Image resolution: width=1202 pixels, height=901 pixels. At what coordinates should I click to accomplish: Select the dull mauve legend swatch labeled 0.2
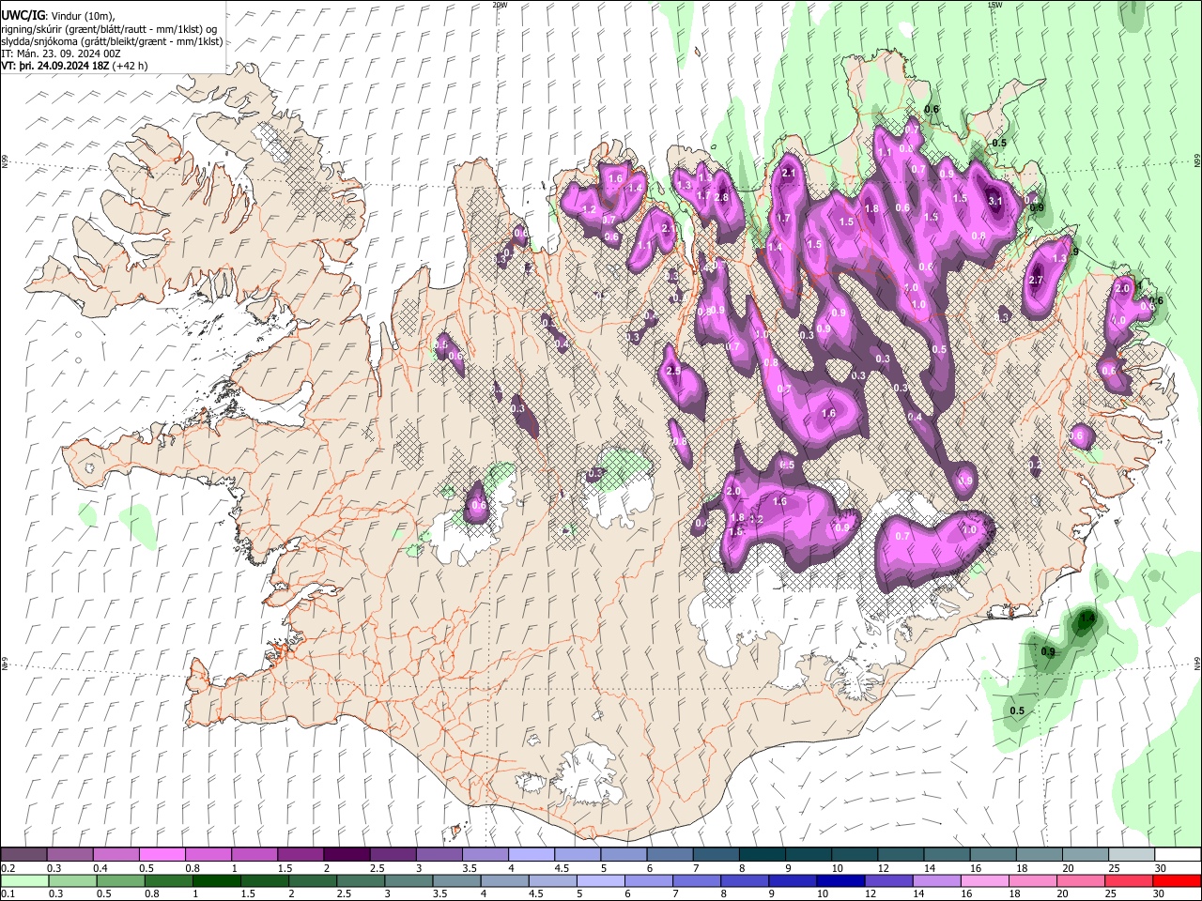coord(24,854)
